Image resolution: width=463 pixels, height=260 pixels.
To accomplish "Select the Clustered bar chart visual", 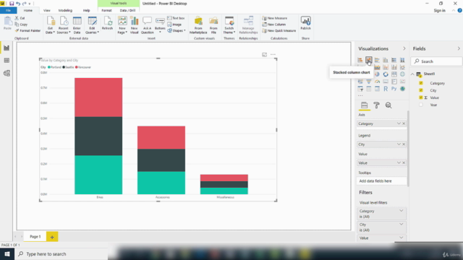I will pos(377,60).
